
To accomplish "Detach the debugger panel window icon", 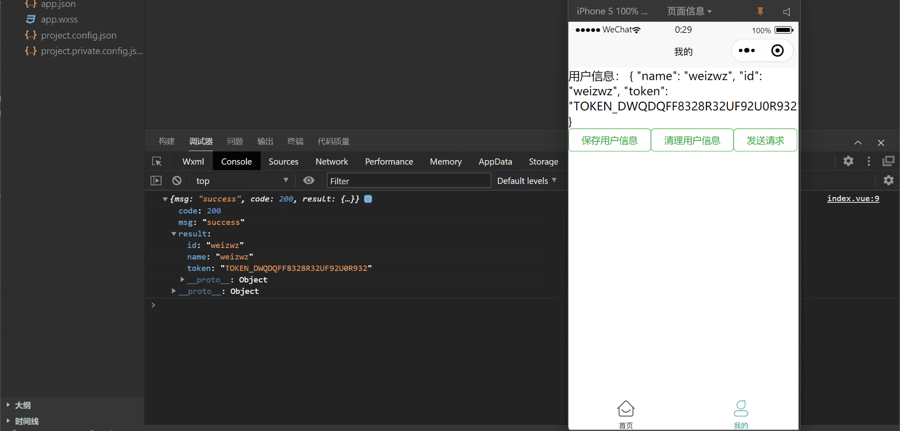I will click(x=888, y=161).
